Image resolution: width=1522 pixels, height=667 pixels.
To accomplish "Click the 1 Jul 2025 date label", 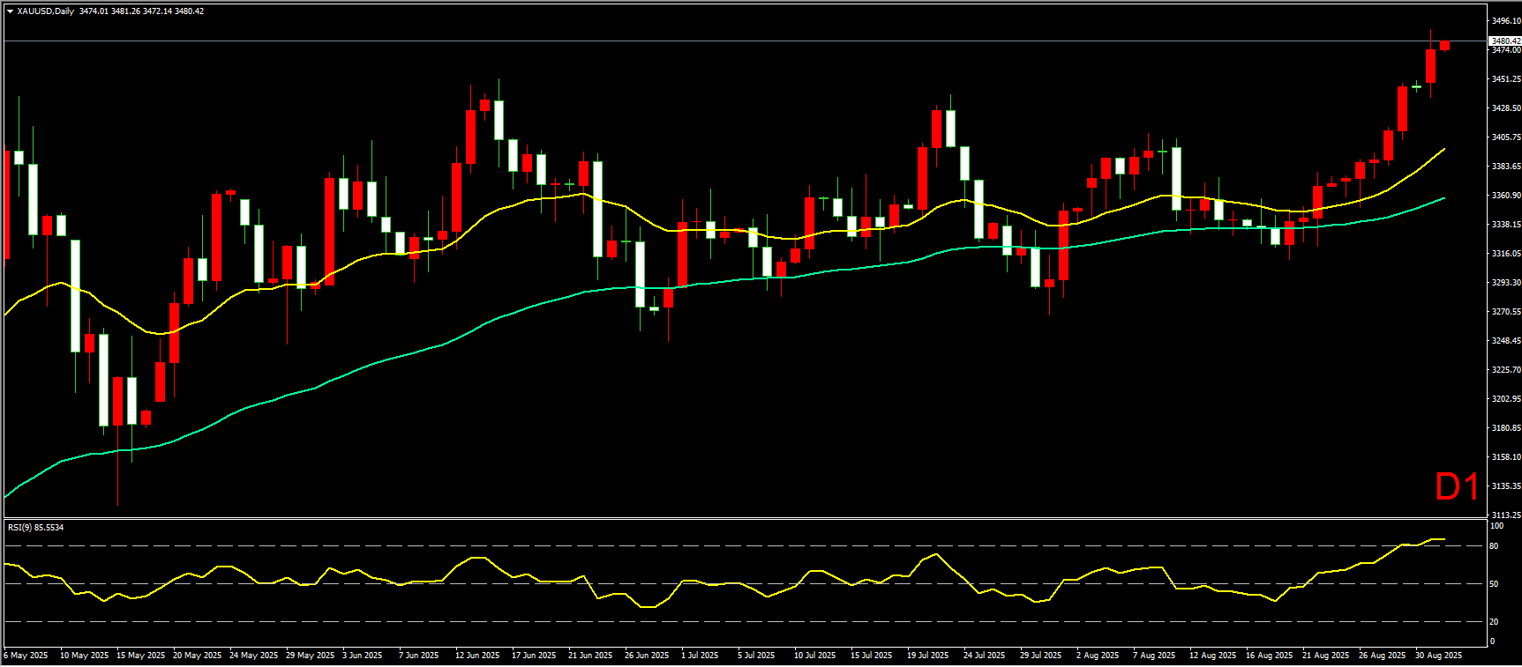I will point(699,656).
